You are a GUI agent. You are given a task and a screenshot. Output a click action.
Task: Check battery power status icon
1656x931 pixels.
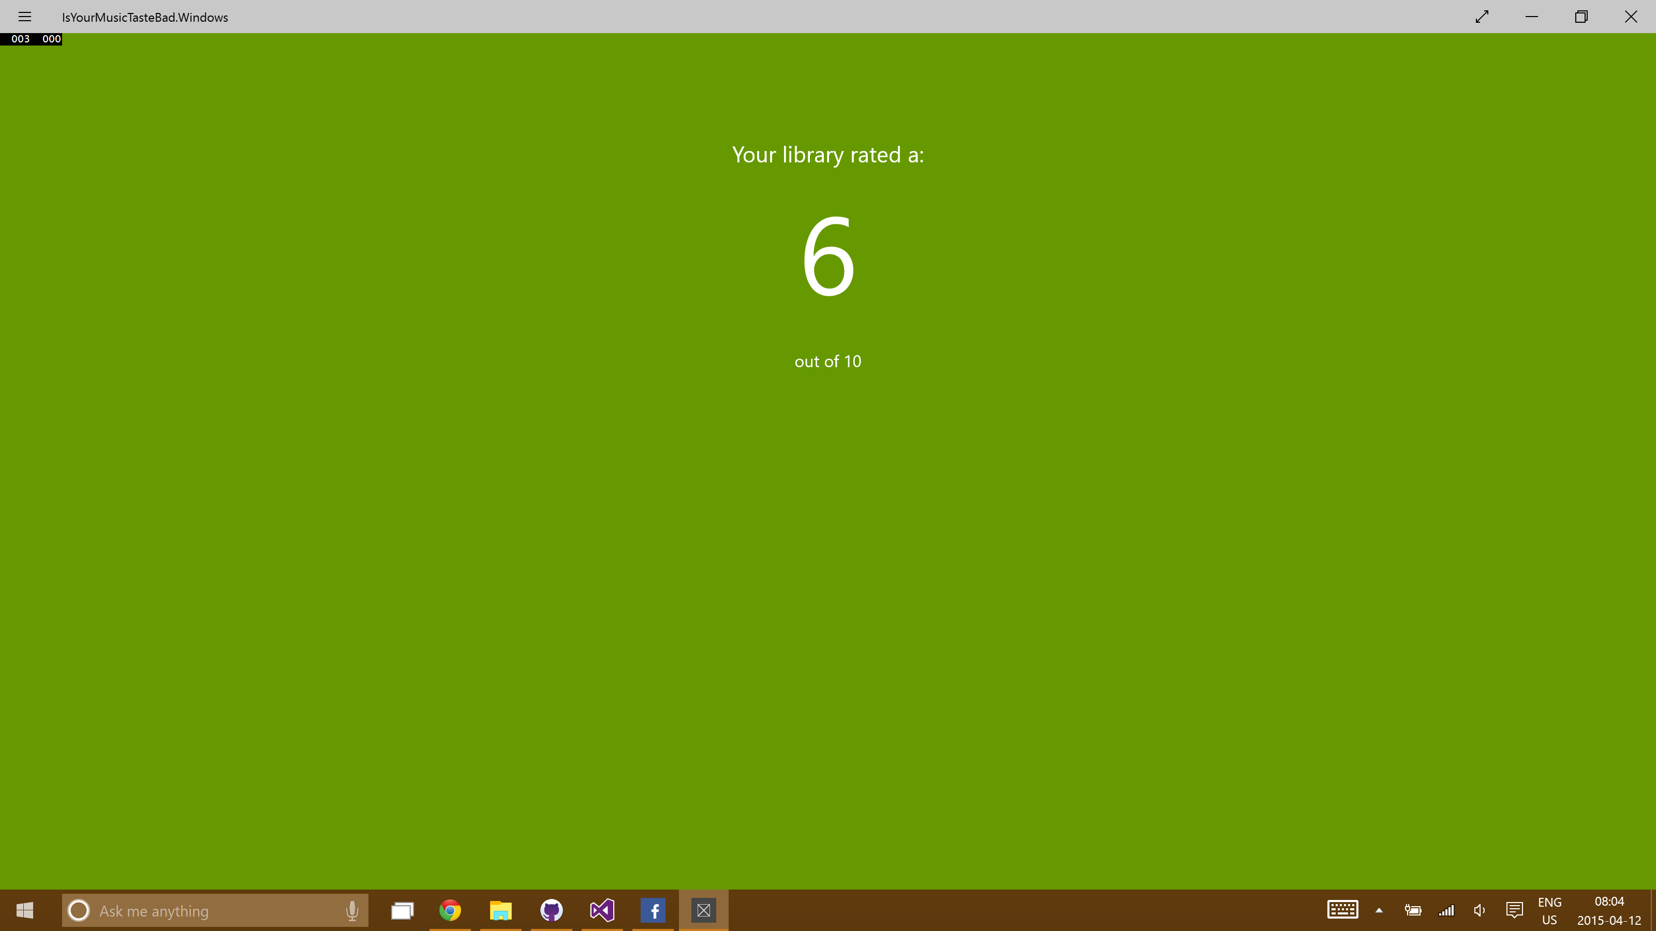[1412, 910]
